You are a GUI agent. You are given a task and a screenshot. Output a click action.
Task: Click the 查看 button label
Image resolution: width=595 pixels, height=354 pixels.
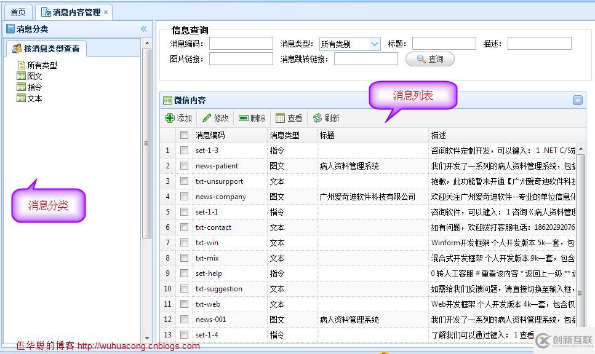295,118
